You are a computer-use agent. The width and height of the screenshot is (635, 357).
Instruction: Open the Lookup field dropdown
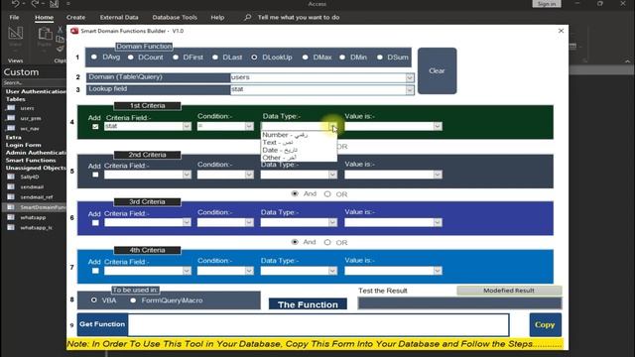click(410, 89)
